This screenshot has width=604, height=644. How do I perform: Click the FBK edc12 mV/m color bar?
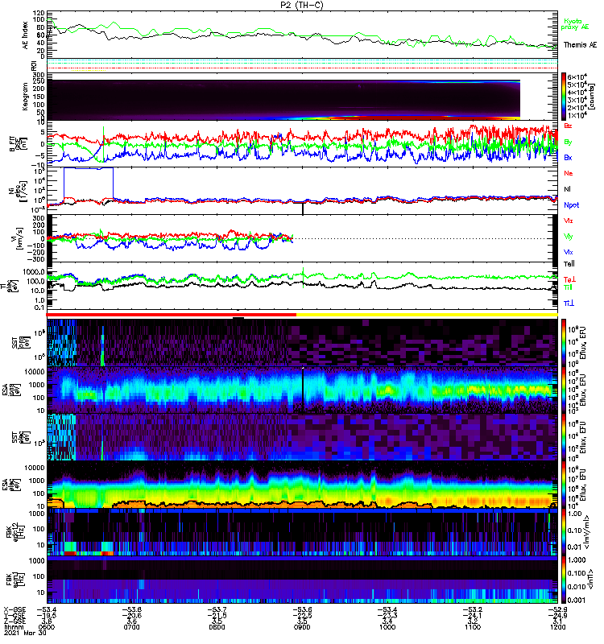tap(564, 532)
